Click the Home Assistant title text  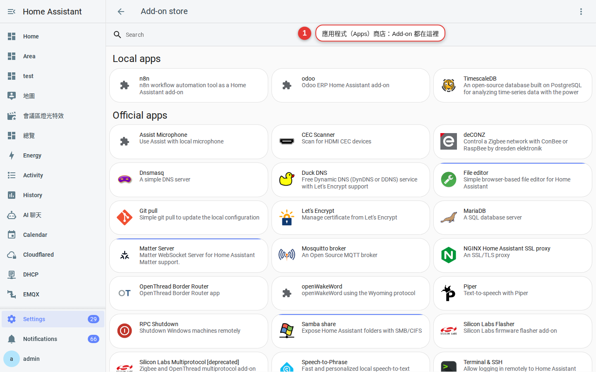pyautogui.click(x=52, y=12)
